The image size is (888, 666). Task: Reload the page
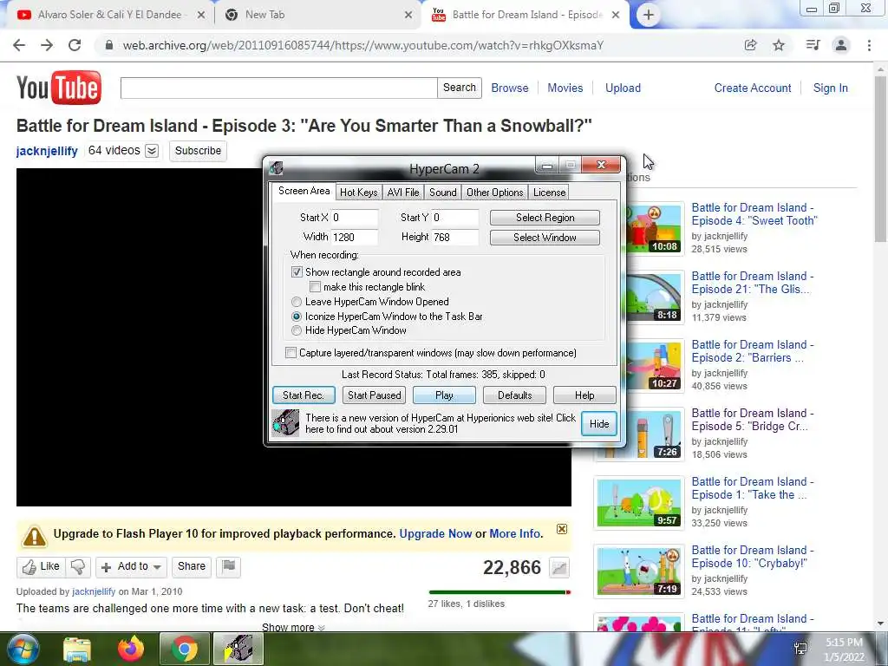pyautogui.click(x=75, y=45)
